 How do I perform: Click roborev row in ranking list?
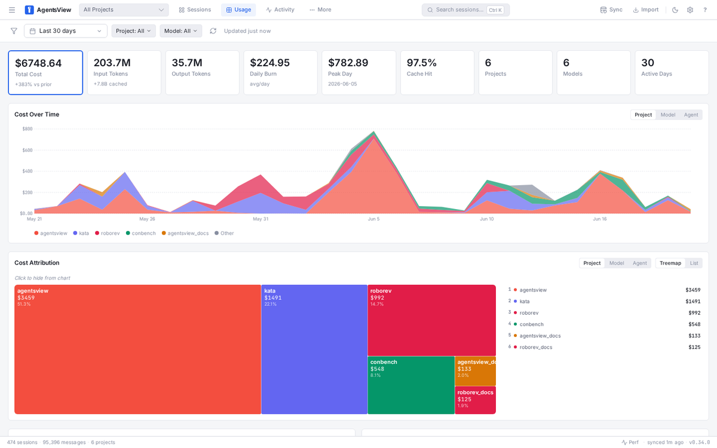pyautogui.click(x=604, y=312)
